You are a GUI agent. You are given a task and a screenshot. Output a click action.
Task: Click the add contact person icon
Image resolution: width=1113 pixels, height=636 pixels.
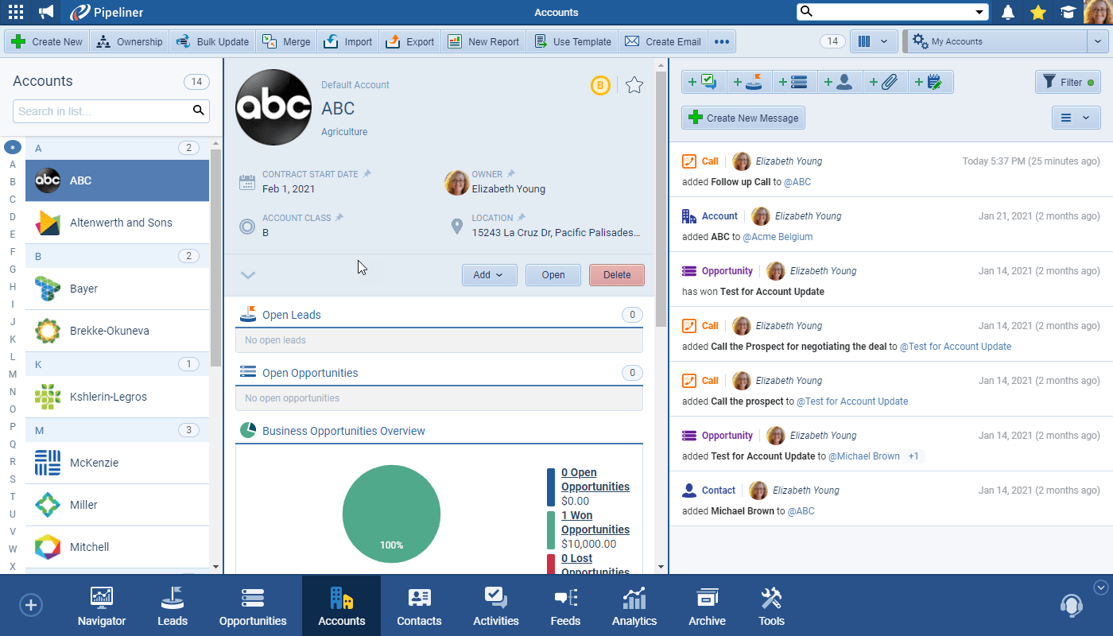click(840, 82)
